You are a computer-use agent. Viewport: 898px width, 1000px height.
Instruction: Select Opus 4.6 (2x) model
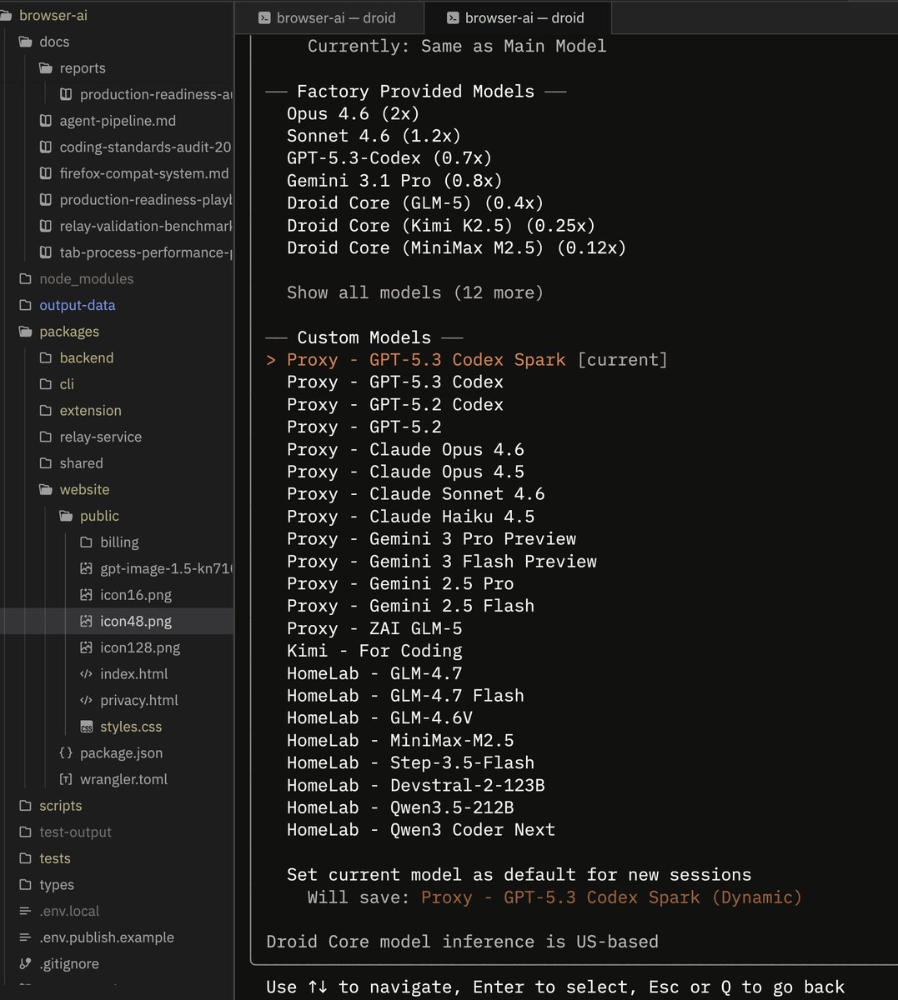353,113
